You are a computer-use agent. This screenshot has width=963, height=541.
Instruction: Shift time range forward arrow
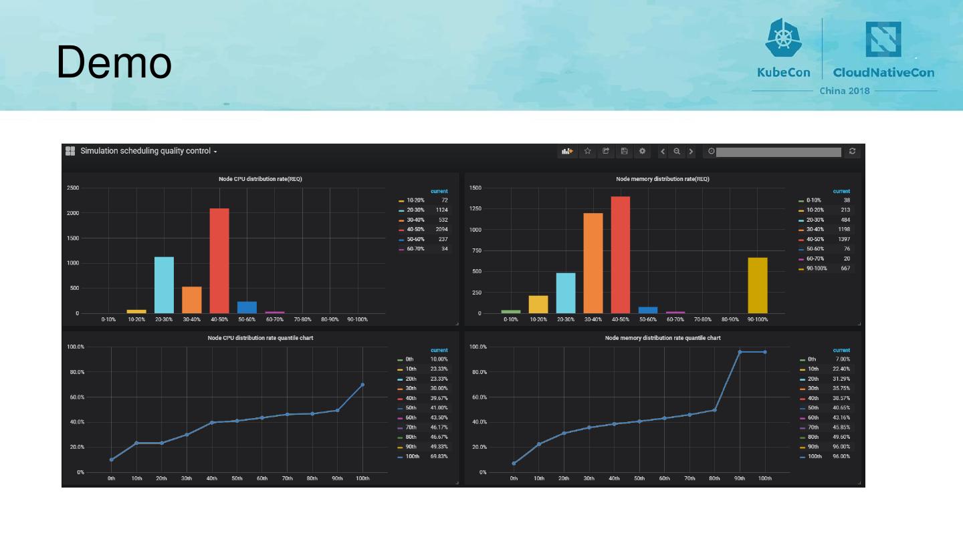click(x=691, y=152)
